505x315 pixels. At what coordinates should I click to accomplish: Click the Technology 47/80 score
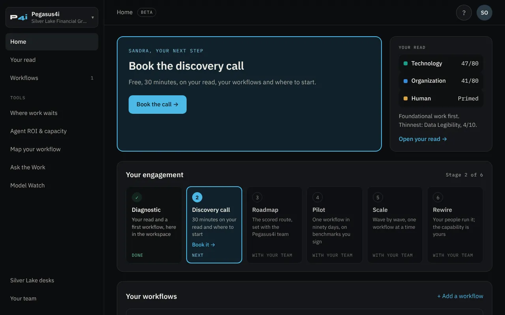(x=469, y=63)
